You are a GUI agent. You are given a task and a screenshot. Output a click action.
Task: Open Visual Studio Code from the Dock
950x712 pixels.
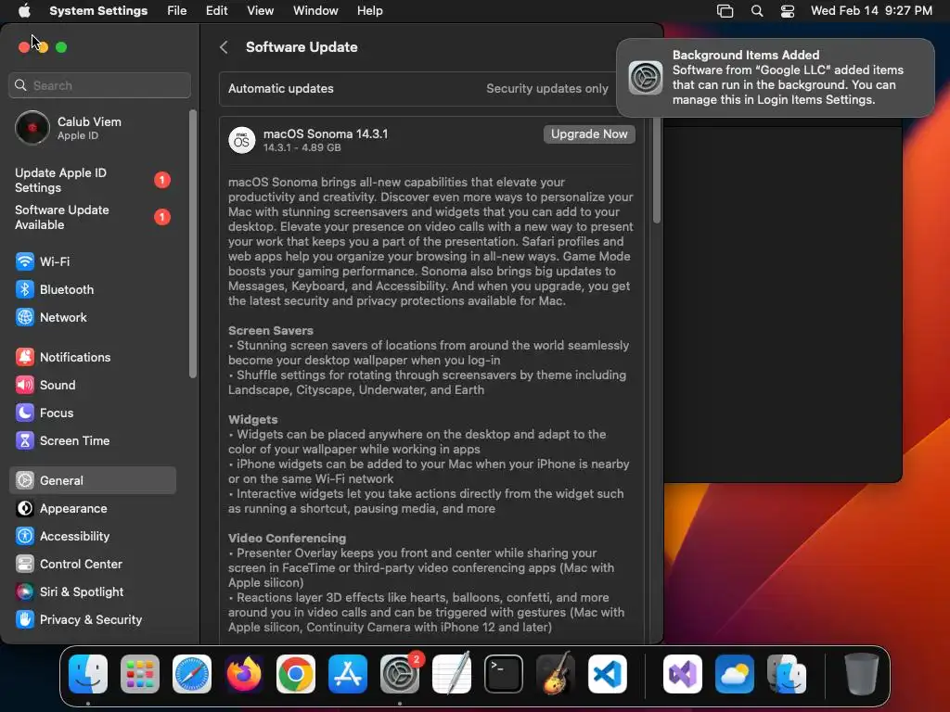(608, 674)
